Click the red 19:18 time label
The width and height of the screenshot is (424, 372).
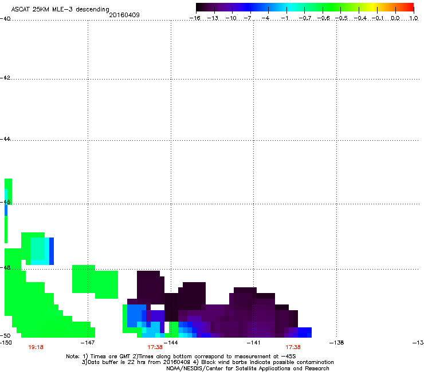tap(36, 347)
